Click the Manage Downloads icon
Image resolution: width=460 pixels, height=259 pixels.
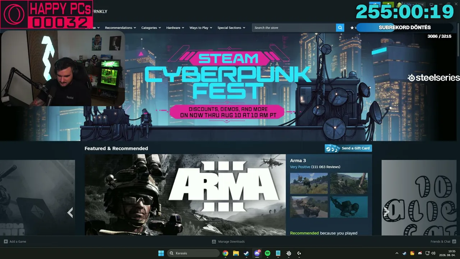214,241
